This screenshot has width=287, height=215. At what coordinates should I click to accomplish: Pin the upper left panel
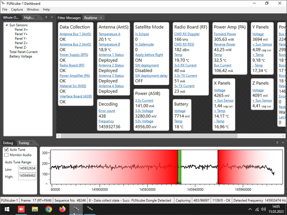[x=46, y=17]
